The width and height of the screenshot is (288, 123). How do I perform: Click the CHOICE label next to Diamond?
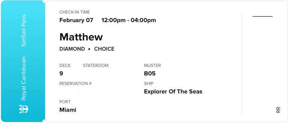104,49
